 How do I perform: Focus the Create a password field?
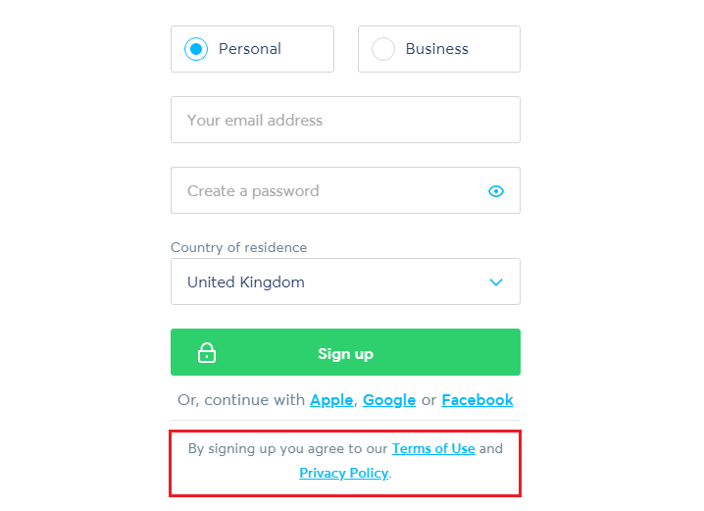pyautogui.click(x=345, y=190)
